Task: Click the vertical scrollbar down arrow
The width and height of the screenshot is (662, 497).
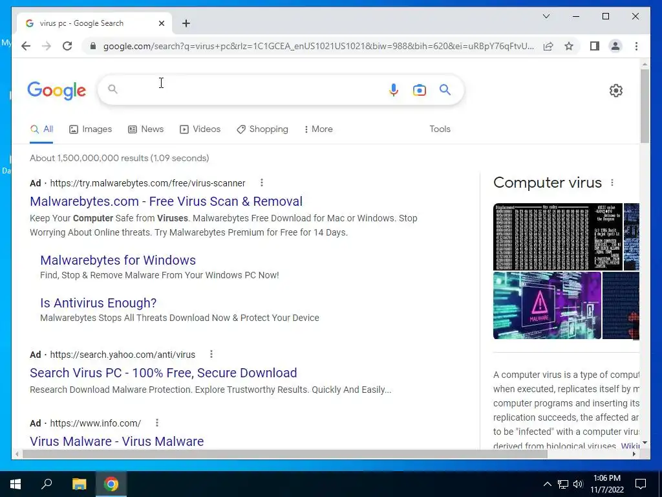Action: point(645,443)
